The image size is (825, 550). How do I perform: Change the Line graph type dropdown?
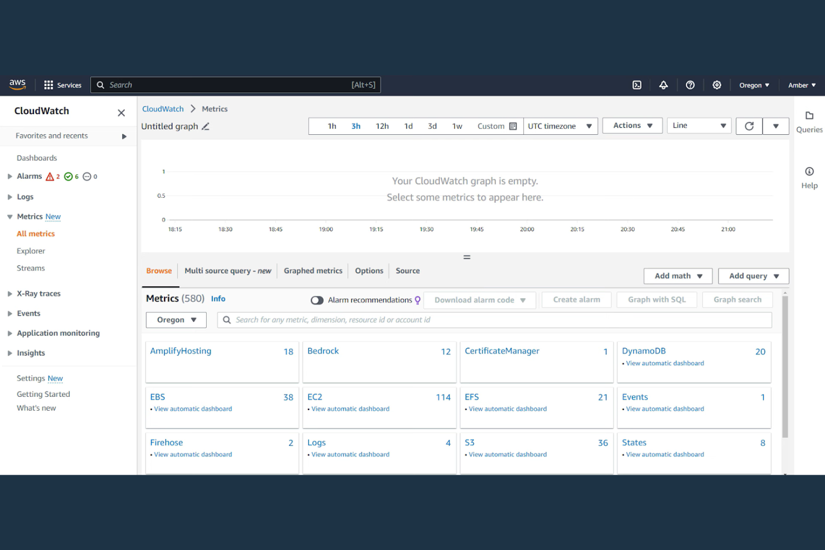(698, 125)
